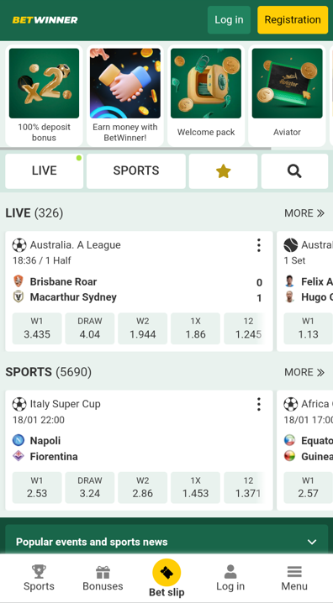Tap the Sports trophy icon in bottom bar
This screenshot has width=333, height=603.
39,571
